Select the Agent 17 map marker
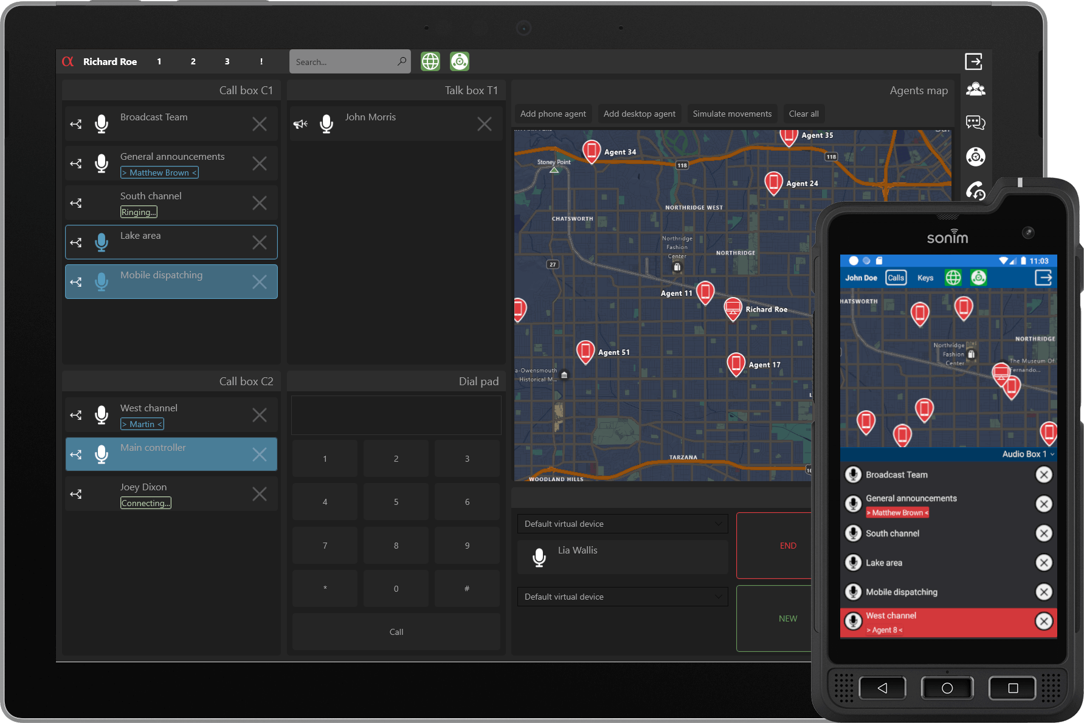 [x=736, y=365]
